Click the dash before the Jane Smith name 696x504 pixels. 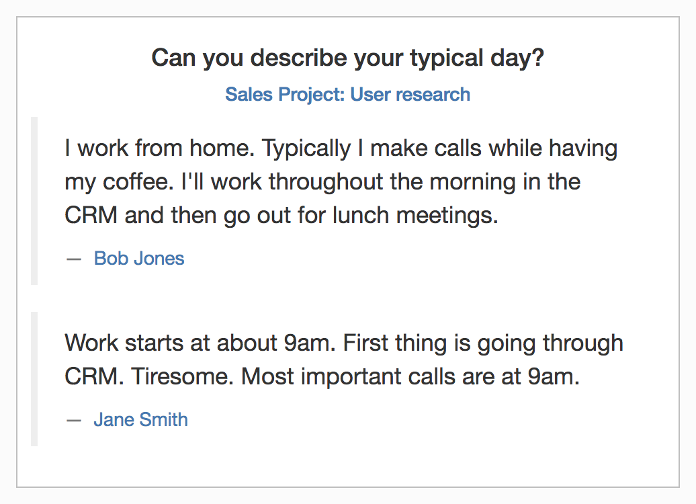coord(74,420)
